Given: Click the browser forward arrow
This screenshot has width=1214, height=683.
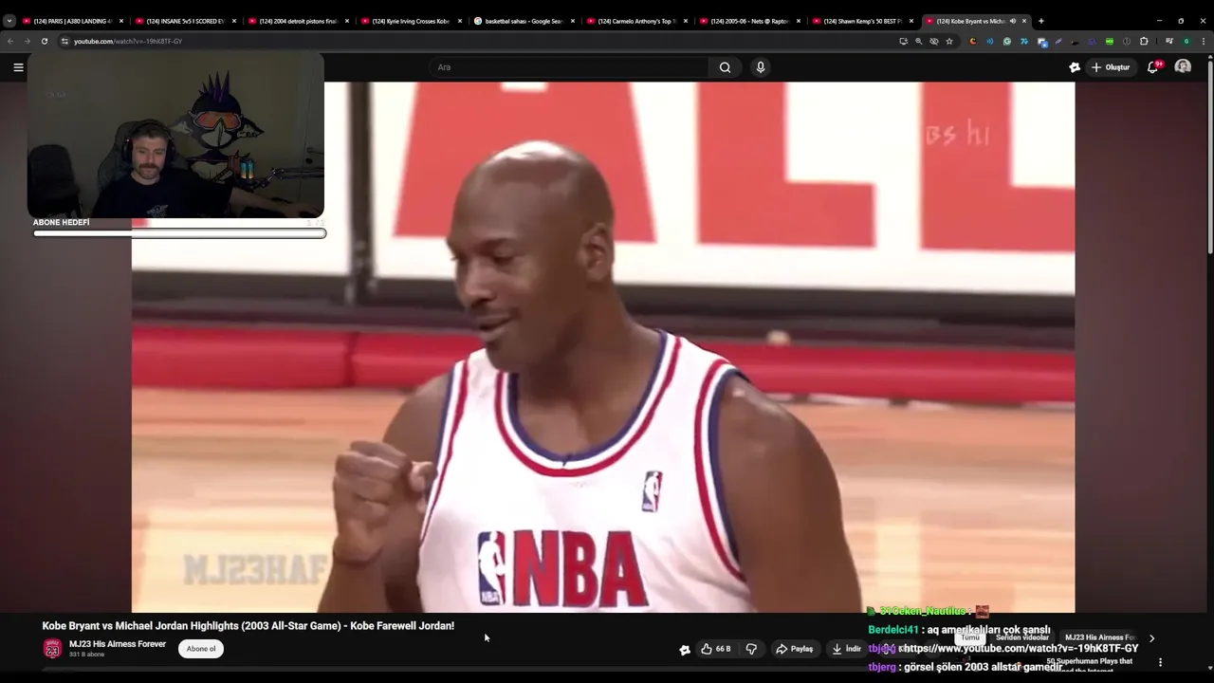Looking at the screenshot, I should click(x=27, y=41).
